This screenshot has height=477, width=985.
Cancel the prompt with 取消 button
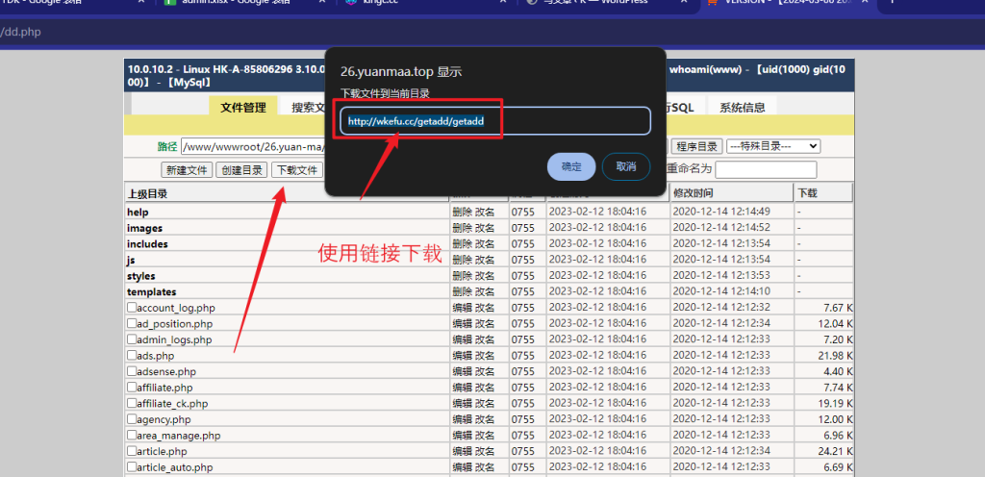(x=626, y=166)
